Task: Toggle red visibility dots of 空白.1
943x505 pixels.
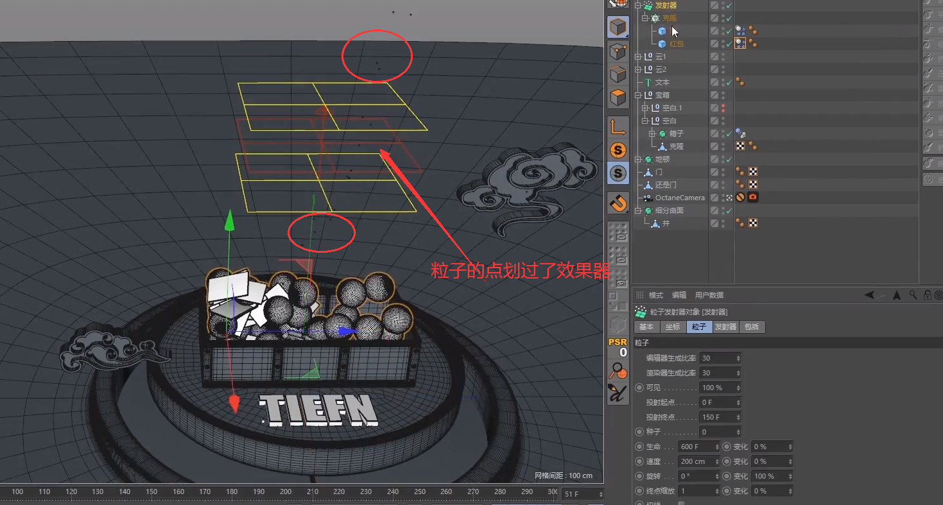Action: 723,108
